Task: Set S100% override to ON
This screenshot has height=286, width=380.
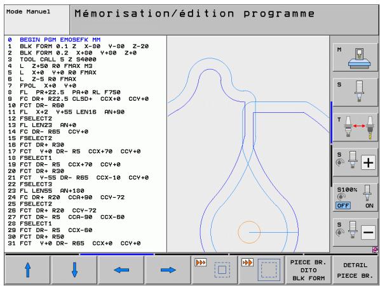Action: point(369,205)
